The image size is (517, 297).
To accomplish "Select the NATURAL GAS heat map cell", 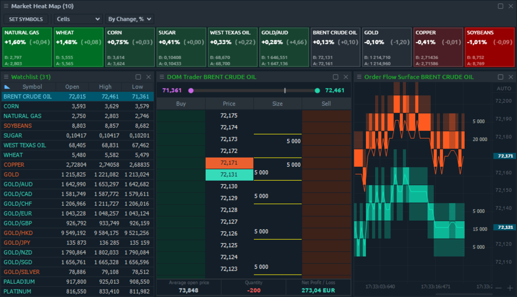I will (x=26, y=47).
